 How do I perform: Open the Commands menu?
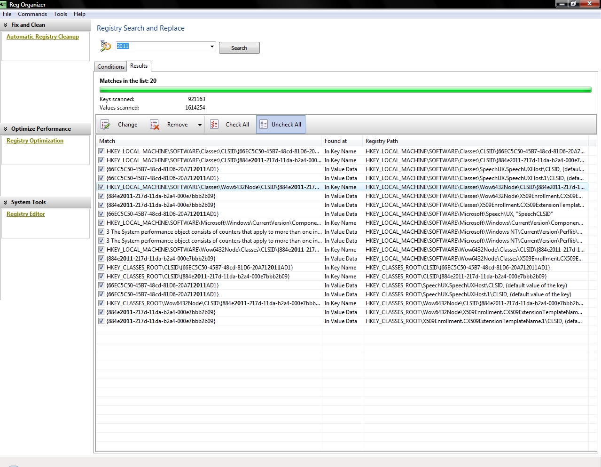(32, 14)
